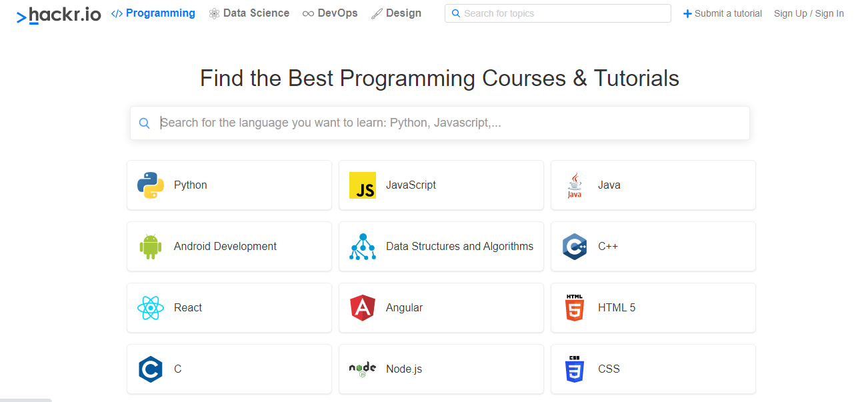Click the React atom icon
Screen dimensions: 866x402
[x=151, y=308]
